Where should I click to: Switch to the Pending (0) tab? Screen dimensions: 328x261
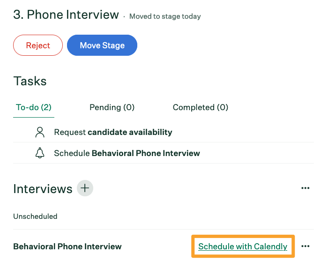tap(112, 107)
